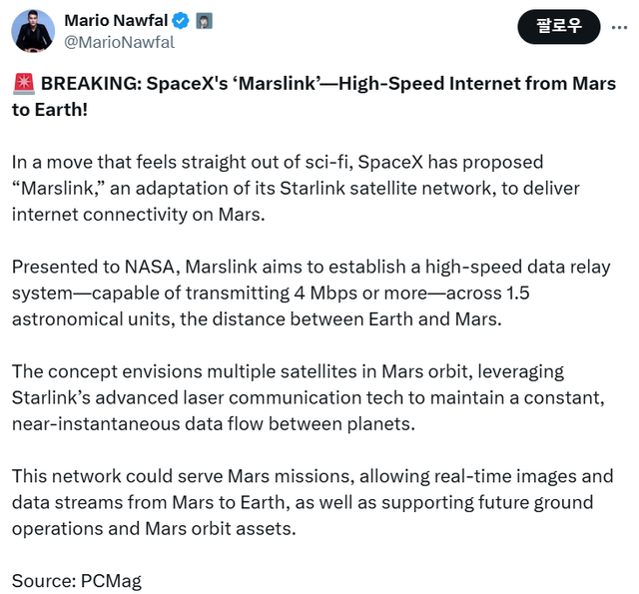Click Mario Nawfal's profile avatar
This screenshot has height=594, width=639.
pyautogui.click(x=33, y=31)
